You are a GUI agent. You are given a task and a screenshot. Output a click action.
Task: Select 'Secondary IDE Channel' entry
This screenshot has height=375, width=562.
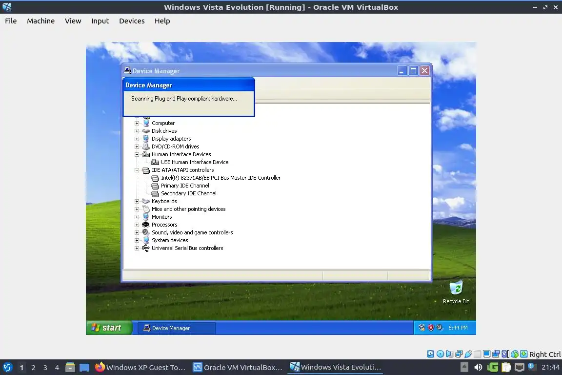(188, 193)
